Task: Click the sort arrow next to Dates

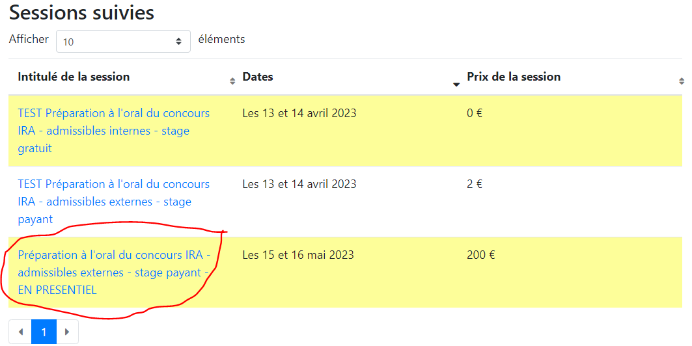Action: coord(457,84)
